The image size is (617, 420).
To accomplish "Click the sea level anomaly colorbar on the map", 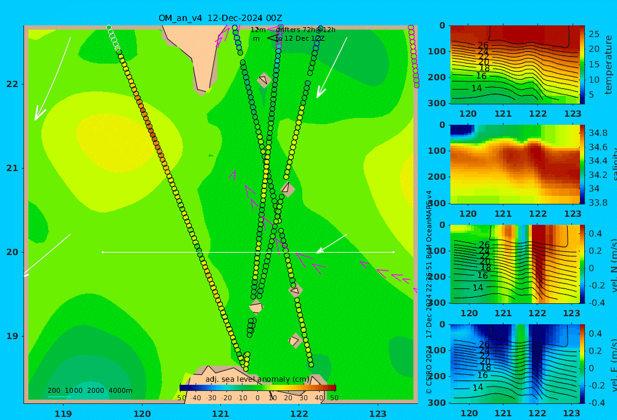I will click(258, 387).
